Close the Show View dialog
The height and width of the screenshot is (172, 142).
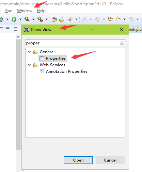(x=121, y=29)
